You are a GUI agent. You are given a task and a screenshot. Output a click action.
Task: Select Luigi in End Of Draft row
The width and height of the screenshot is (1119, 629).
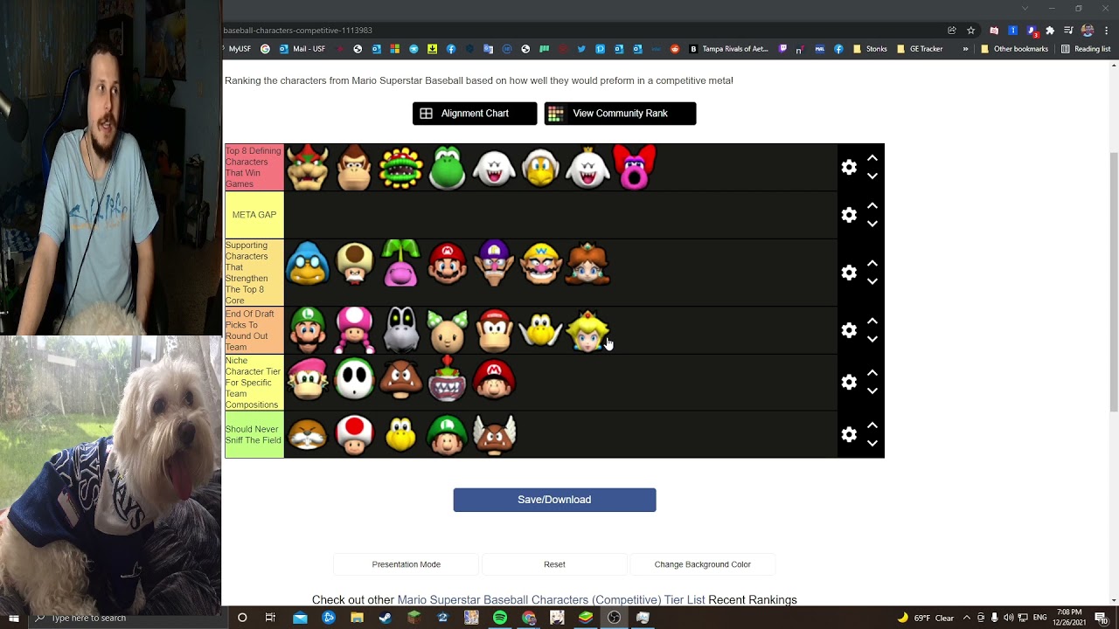point(308,330)
